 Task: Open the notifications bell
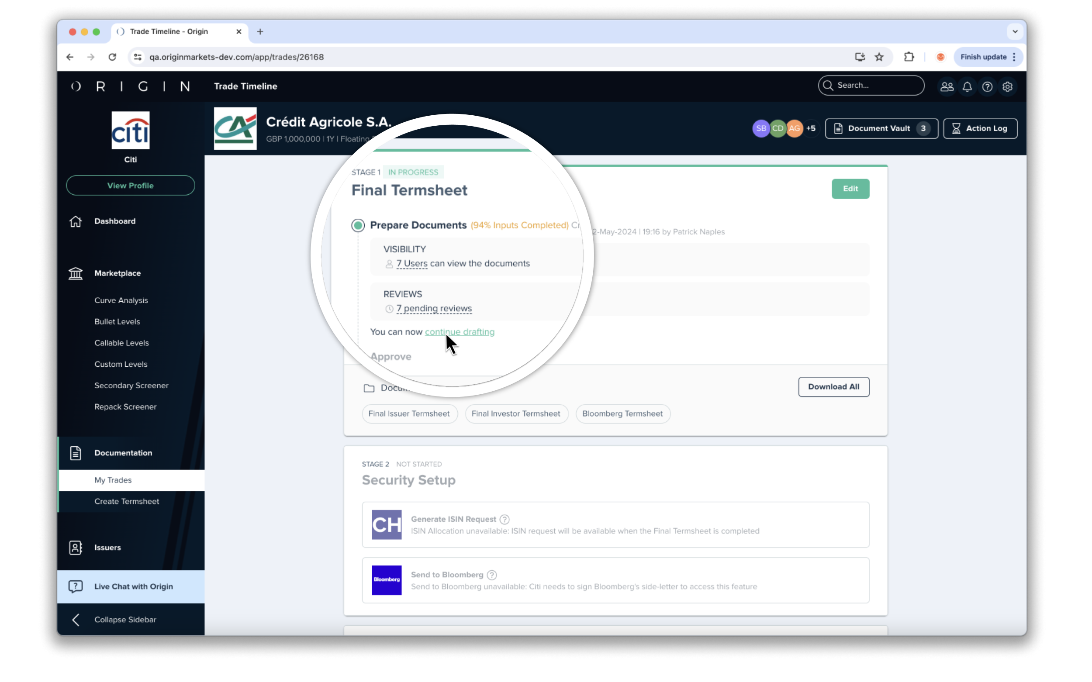tap(967, 86)
